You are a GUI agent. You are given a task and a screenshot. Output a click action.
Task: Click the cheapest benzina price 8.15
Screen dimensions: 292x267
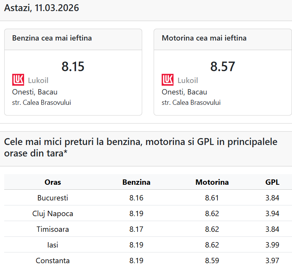[x=73, y=67]
